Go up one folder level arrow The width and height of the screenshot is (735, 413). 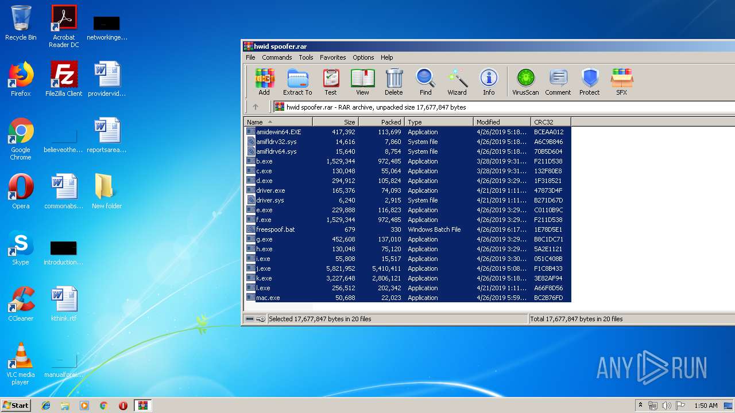click(256, 107)
